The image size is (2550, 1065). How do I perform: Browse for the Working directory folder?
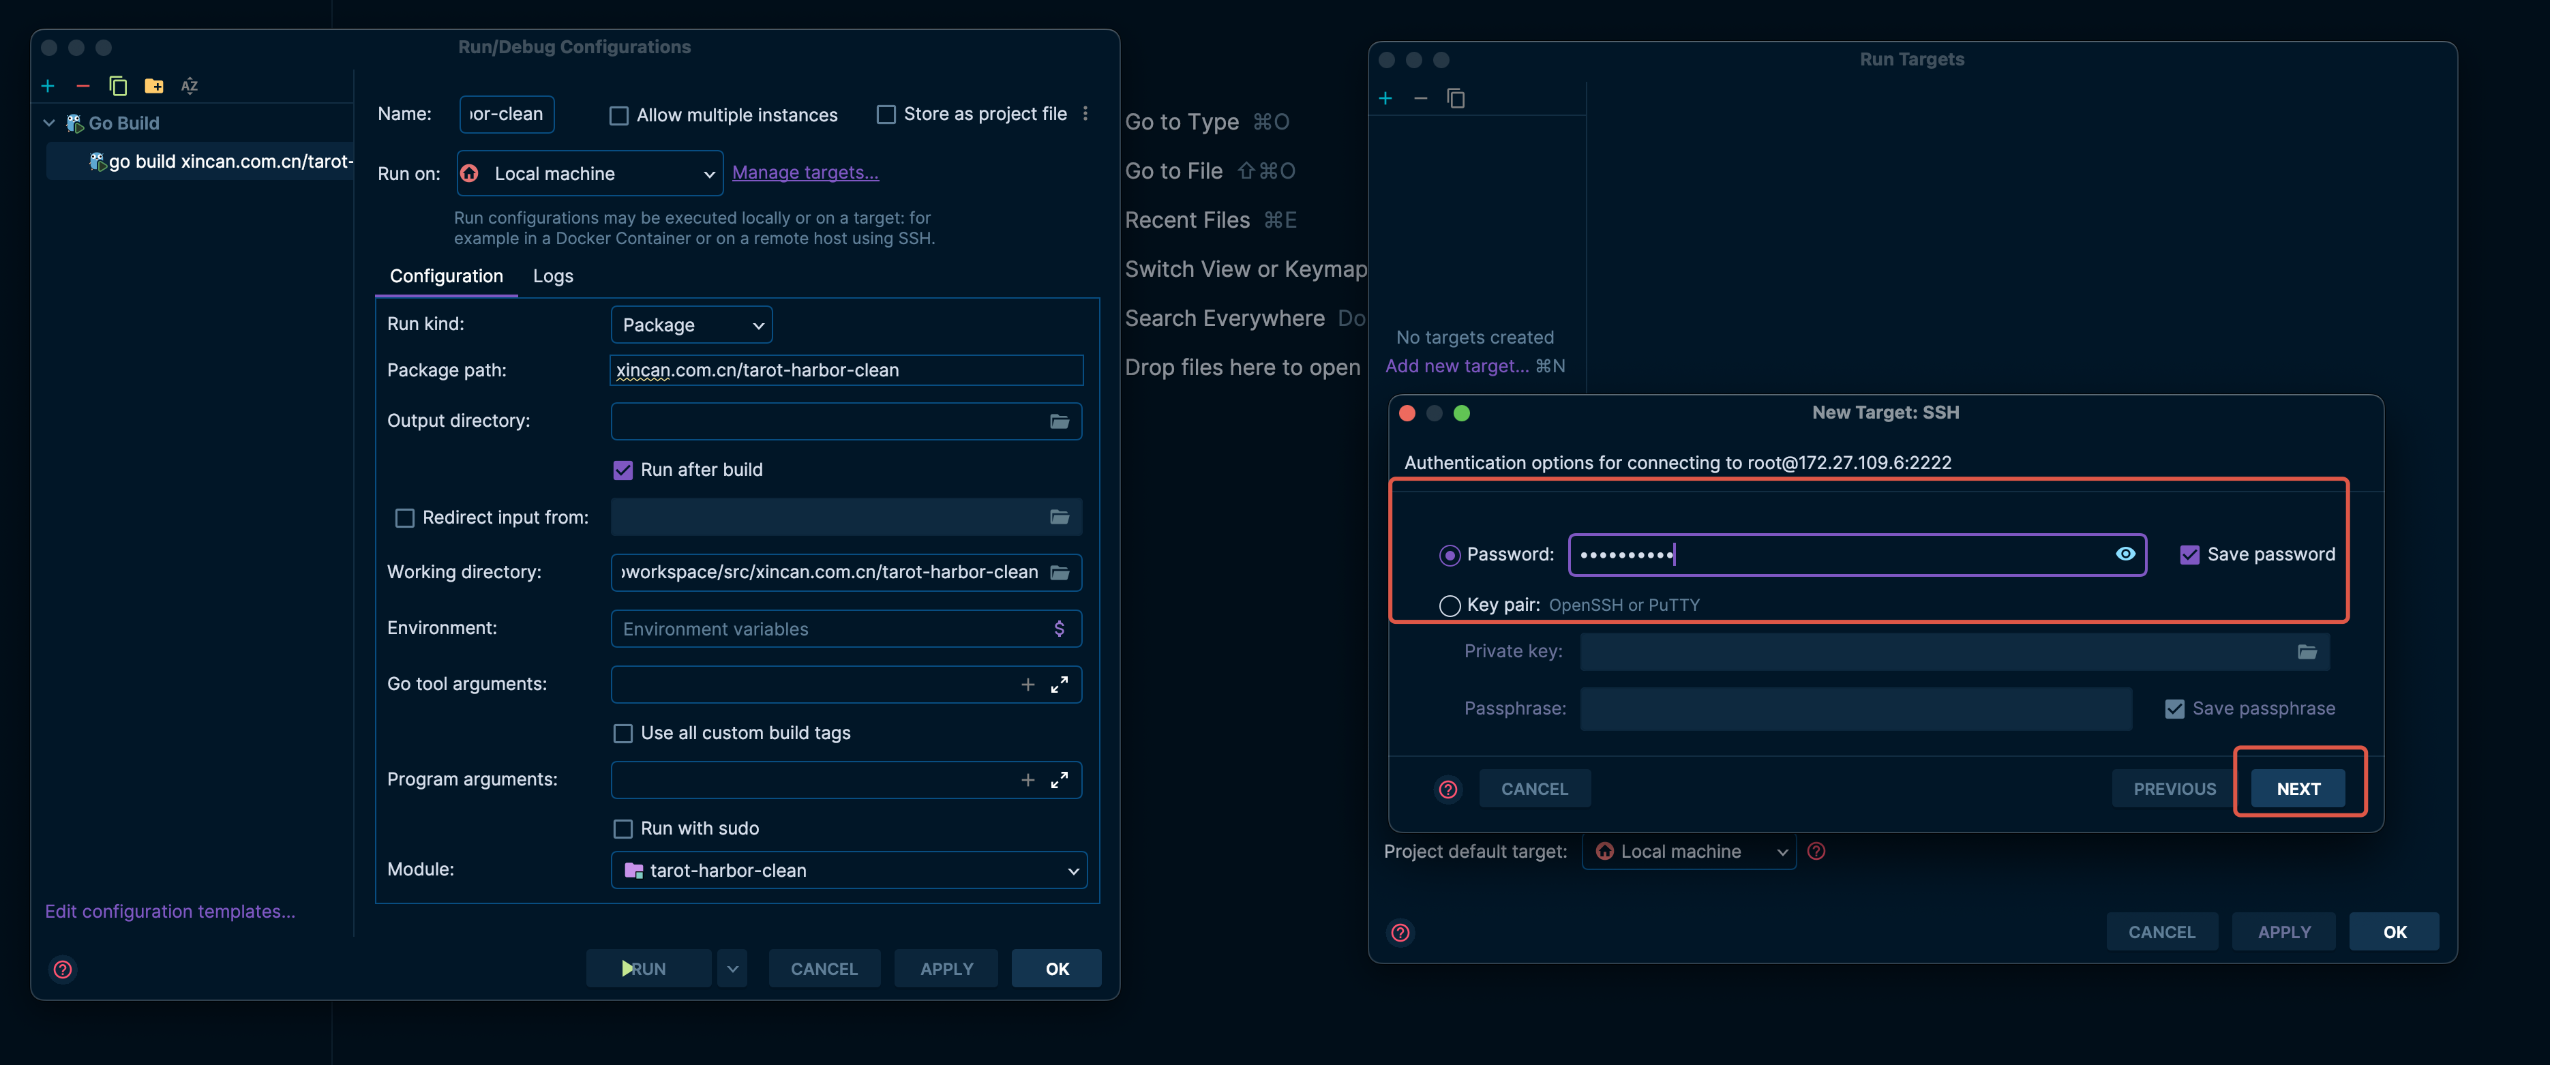click(x=1059, y=572)
